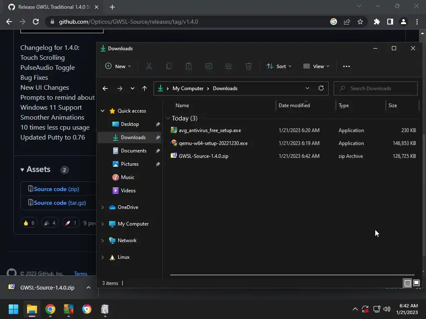Expand the My Computer tree node
Image resolution: width=426 pixels, height=319 pixels.
tap(103, 224)
